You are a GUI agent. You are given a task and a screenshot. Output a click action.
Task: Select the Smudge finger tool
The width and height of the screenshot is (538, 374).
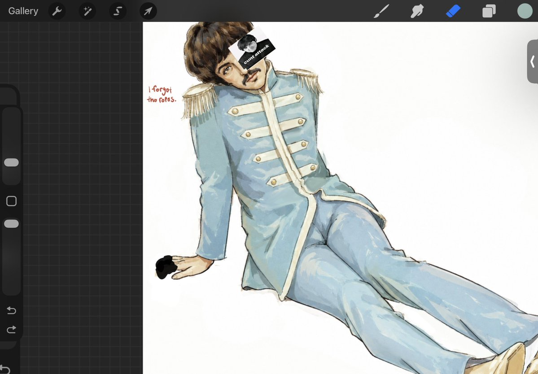[417, 11]
